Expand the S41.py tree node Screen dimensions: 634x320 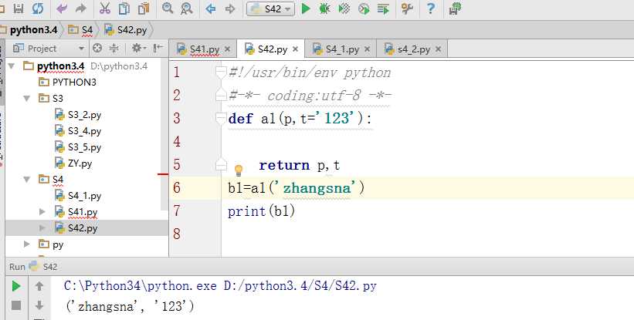pyautogui.click(x=42, y=211)
